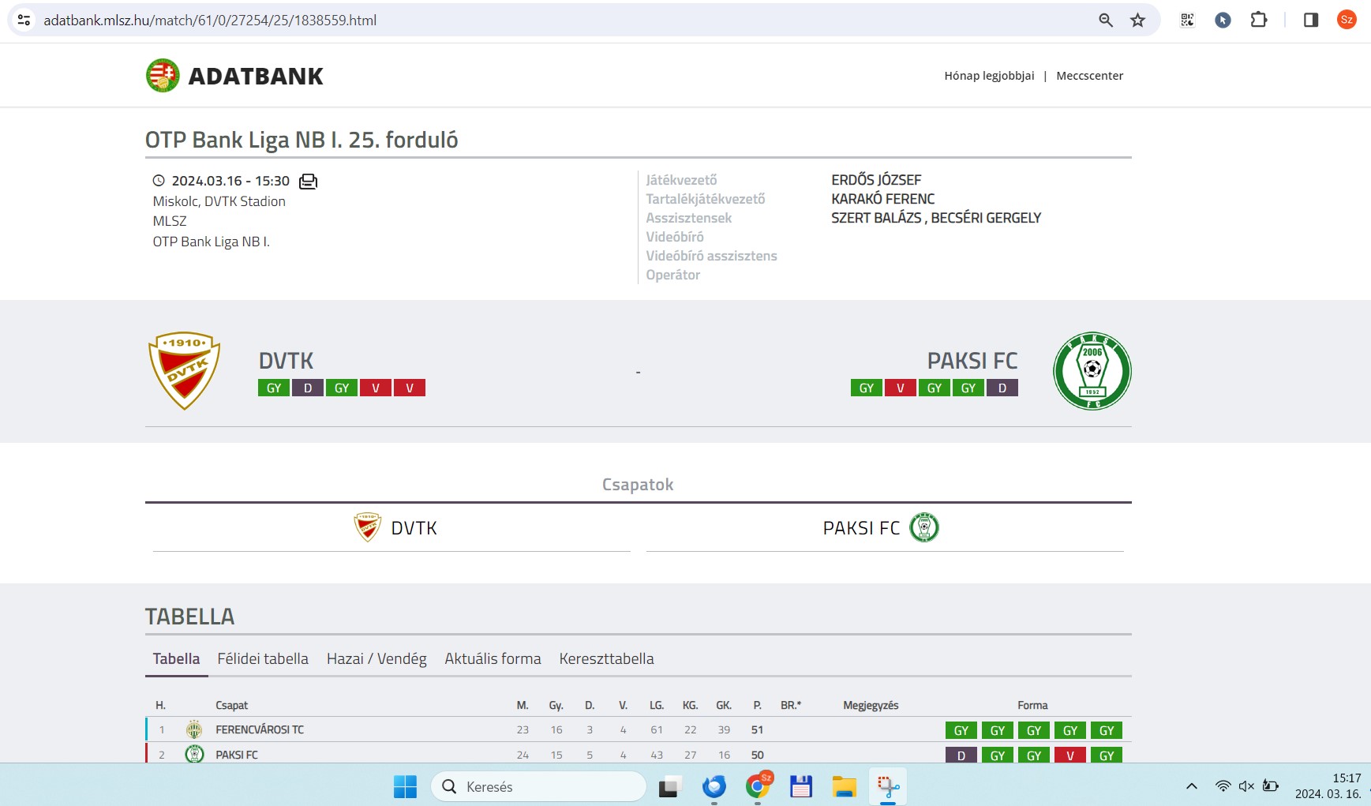Switch to the Kereszttabella tab
1371x806 pixels.
(x=606, y=658)
